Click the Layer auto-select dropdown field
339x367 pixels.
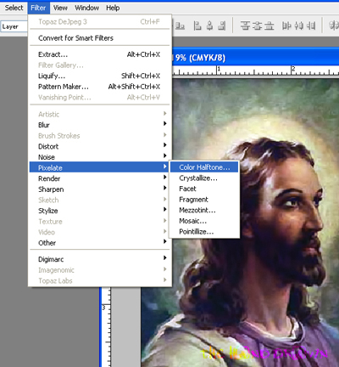coord(14,26)
